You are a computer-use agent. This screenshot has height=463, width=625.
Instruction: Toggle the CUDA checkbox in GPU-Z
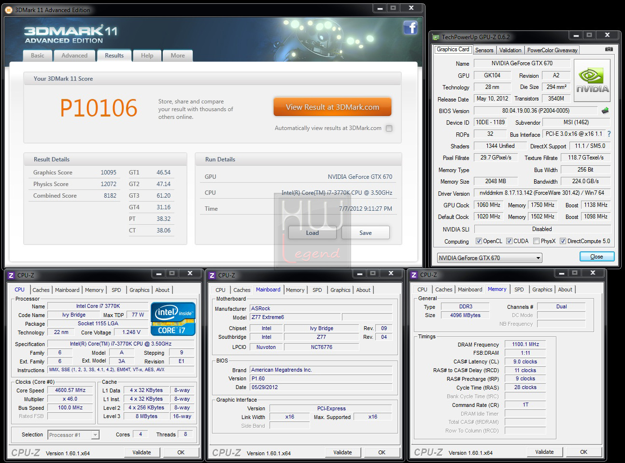point(510,241)
